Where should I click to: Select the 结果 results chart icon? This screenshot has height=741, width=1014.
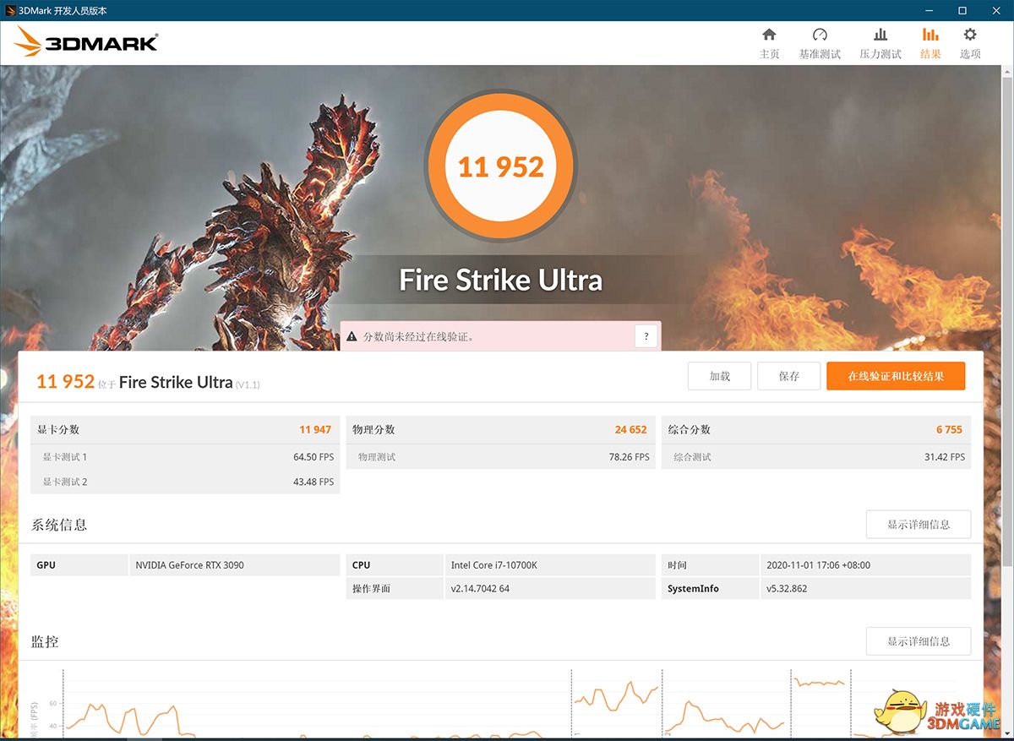pyautogui.click(x=930, y=35)
